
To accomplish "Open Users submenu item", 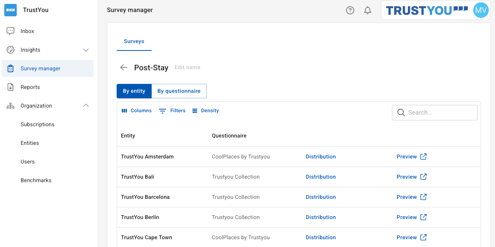I will tap(28, 162).
